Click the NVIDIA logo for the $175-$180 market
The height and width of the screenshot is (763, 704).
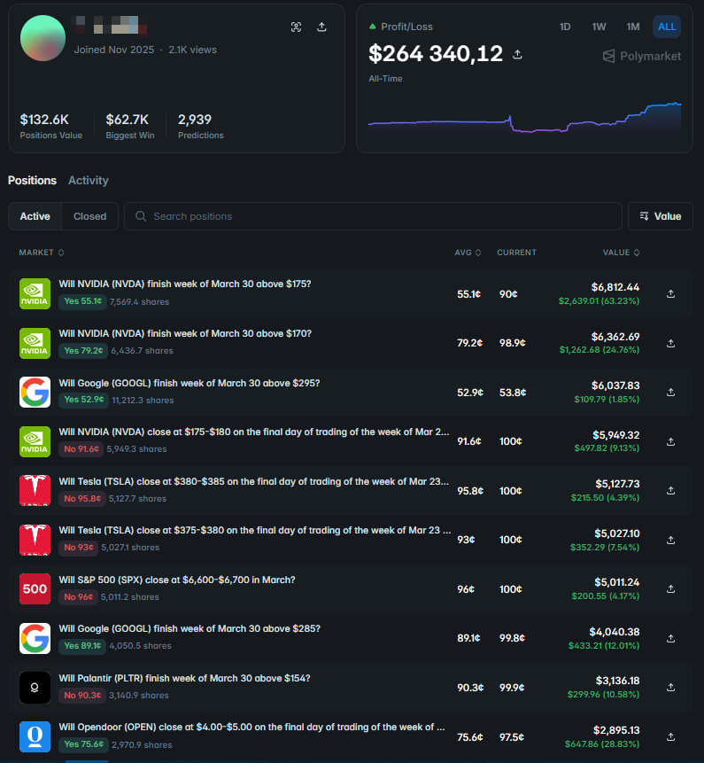tap(35, 442)
